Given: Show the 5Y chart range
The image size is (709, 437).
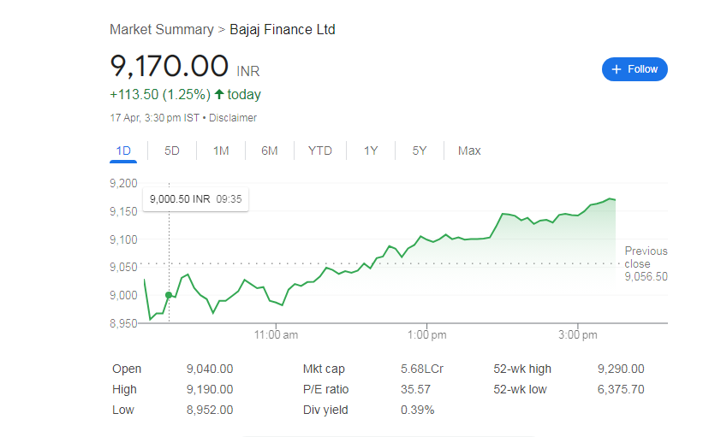Looking at the screenshot, I should pyautogui.click(x=420, y=151).
